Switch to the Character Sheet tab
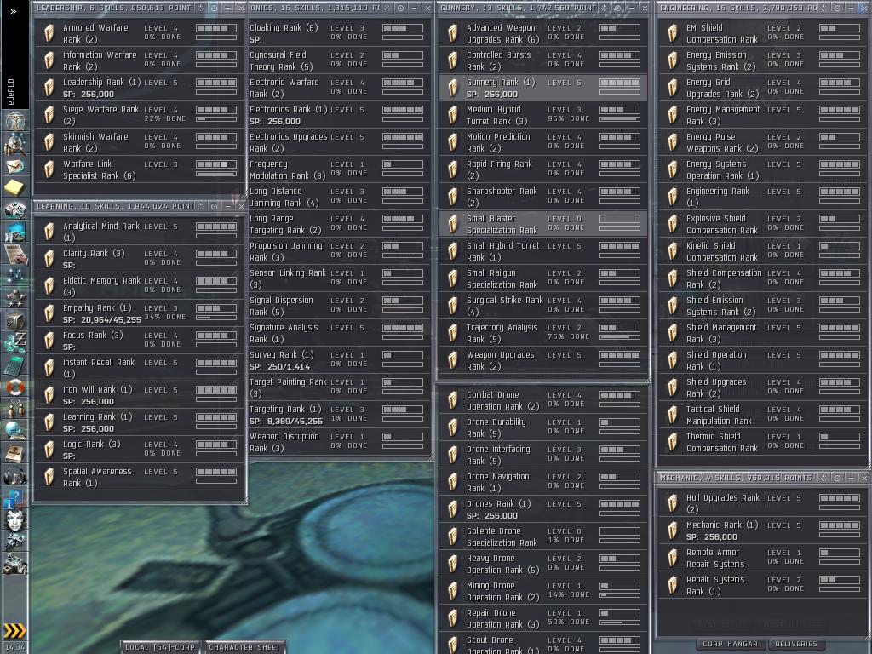 pos(244,647)
